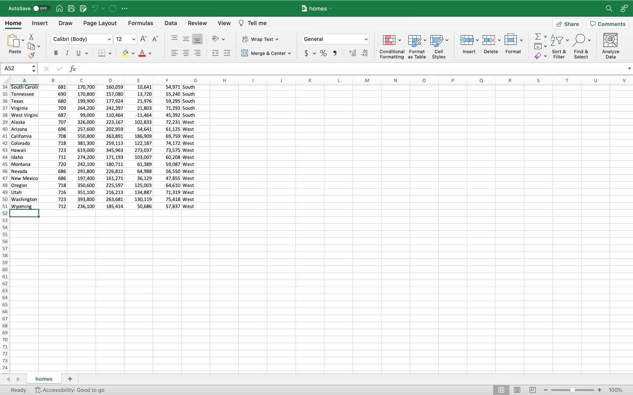The image size is (633, 395).
Task: Undo the last action
Action: [95, 8]
